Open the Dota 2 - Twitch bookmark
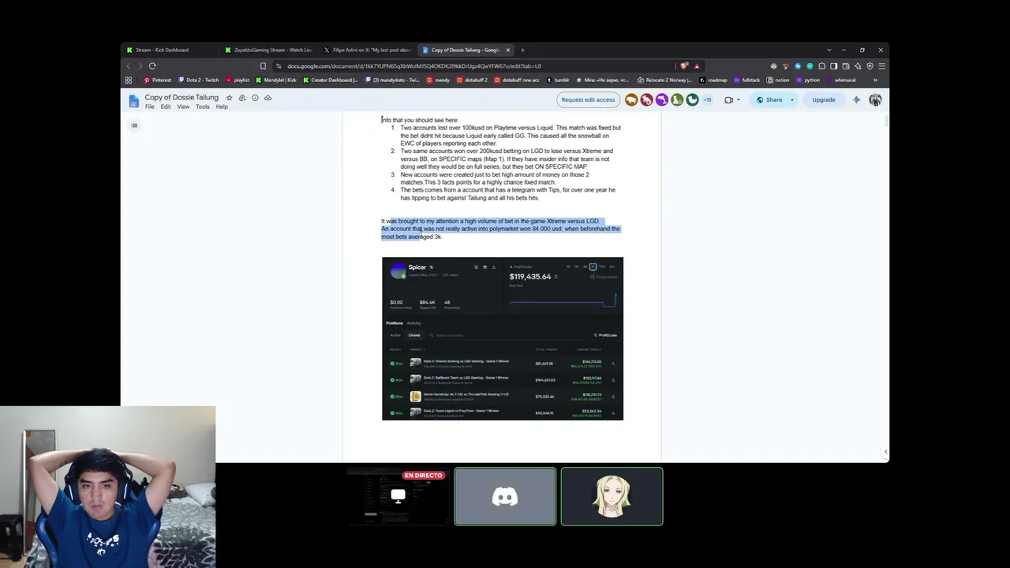Screen dimensions: 1010x568 [x=198, y=80]
